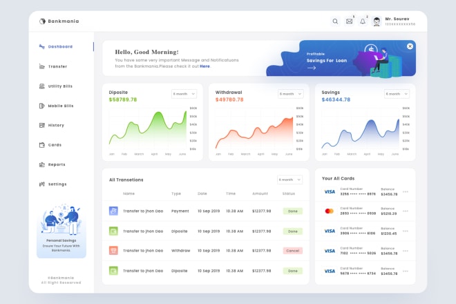Click Done status on Payment row
Screen dimensions: 456x304
pyautogui.click(x=293, y=211)
